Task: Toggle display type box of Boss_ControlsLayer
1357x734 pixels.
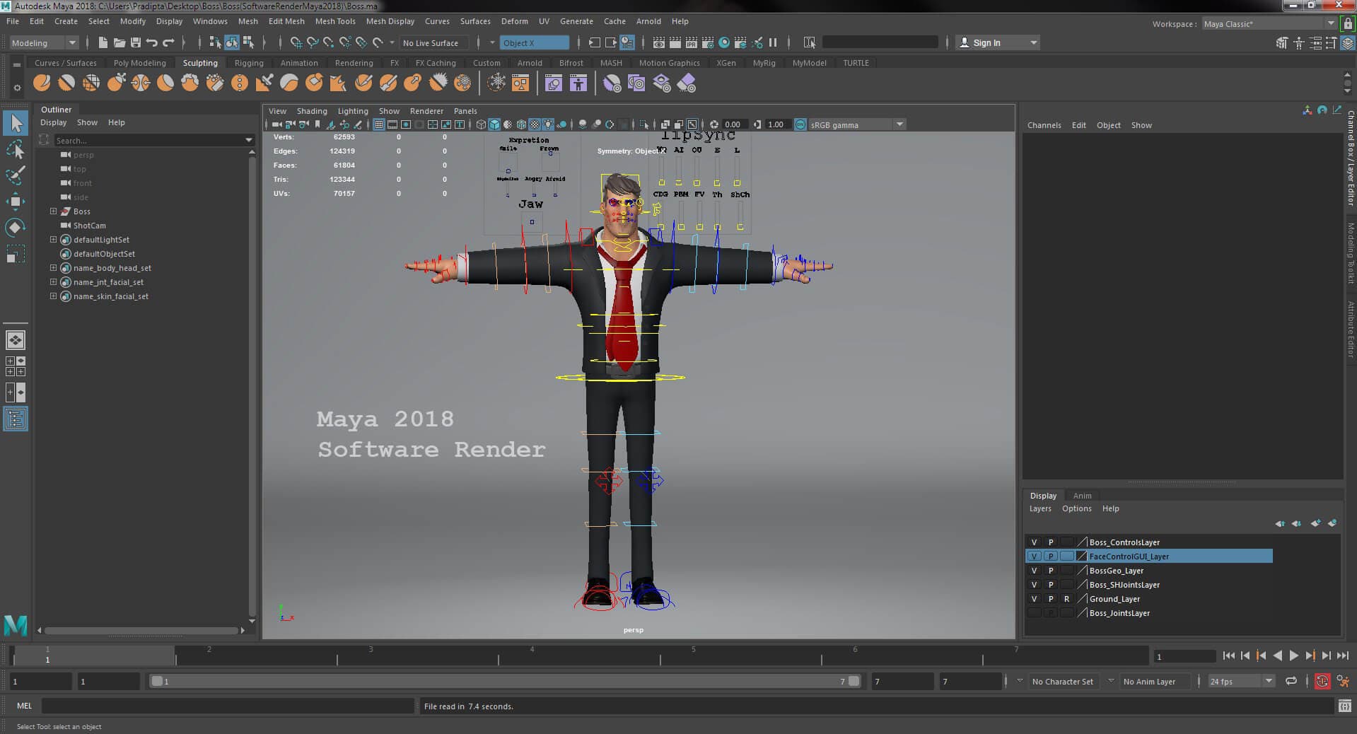Action: [x=1067, y=542]
